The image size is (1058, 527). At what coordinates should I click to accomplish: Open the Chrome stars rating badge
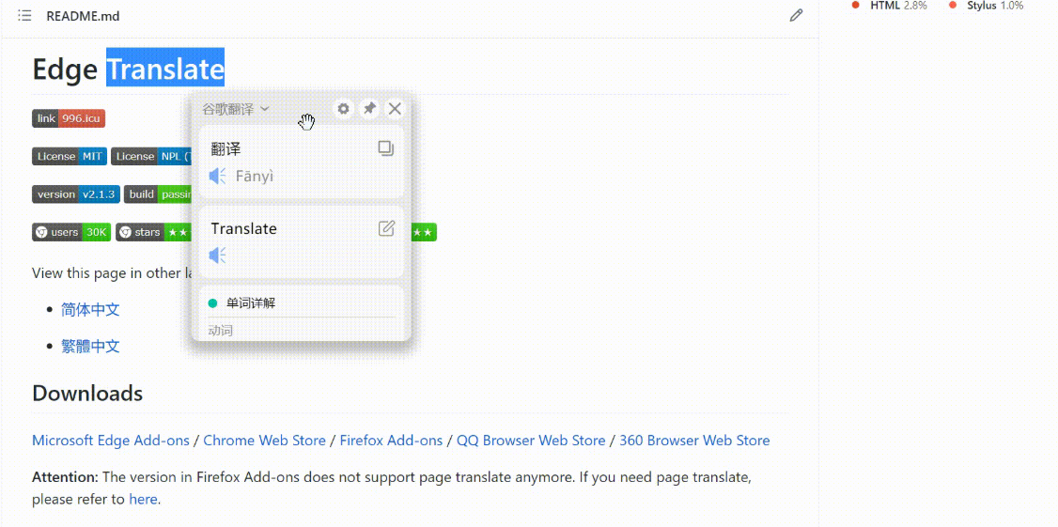coord(154,232)
